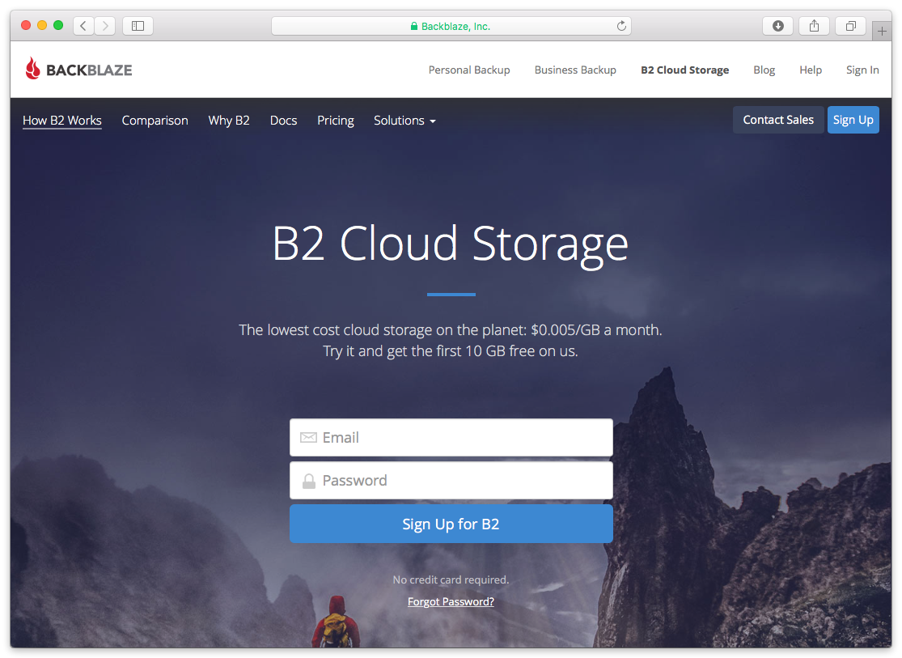Click the Sign Up for B2 button
The height and width of the screenshot is (658, 902).
[x=451, y=524]
